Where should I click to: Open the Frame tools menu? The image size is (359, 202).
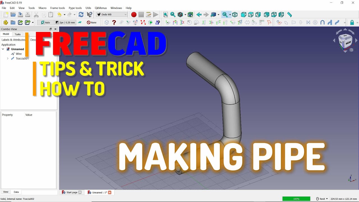[57, 8]
